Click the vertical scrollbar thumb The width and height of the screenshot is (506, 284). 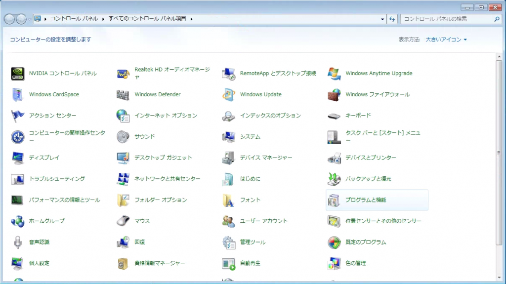point(499,152)
